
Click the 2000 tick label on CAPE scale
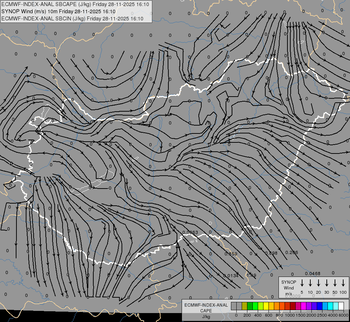pyautogui.click(x=311, y=315)
